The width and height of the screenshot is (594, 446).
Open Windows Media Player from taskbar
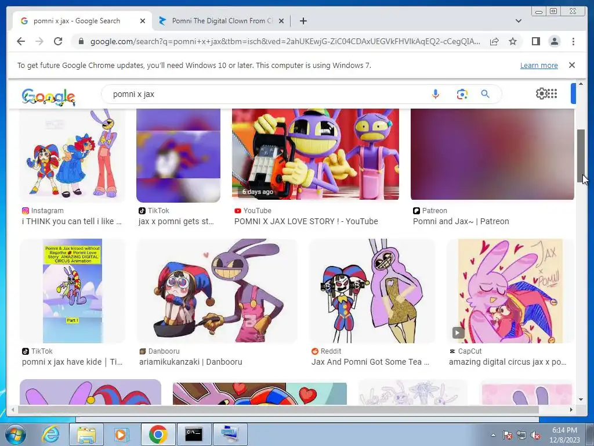pyautogui.click(x=121, y=434)
